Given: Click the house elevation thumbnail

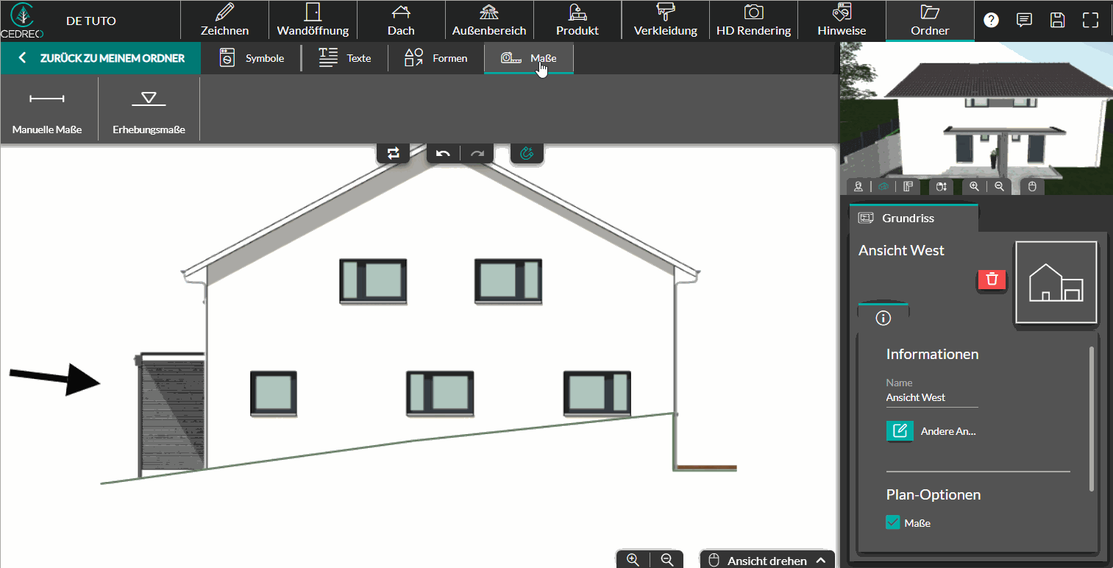Looking at the screenshot, I should point(1056,283).
